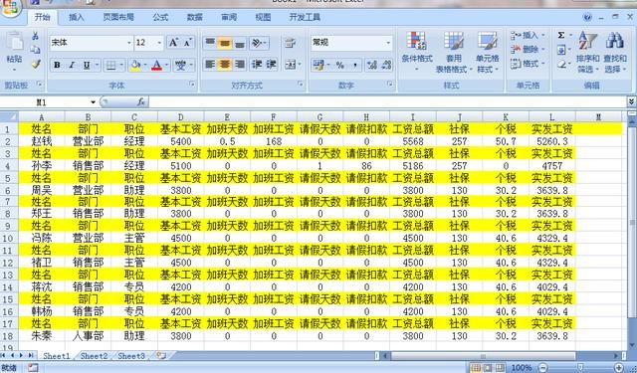The image size is (637, 373).
Task: Click the insert function fx icon
Action: click(141, 101)
